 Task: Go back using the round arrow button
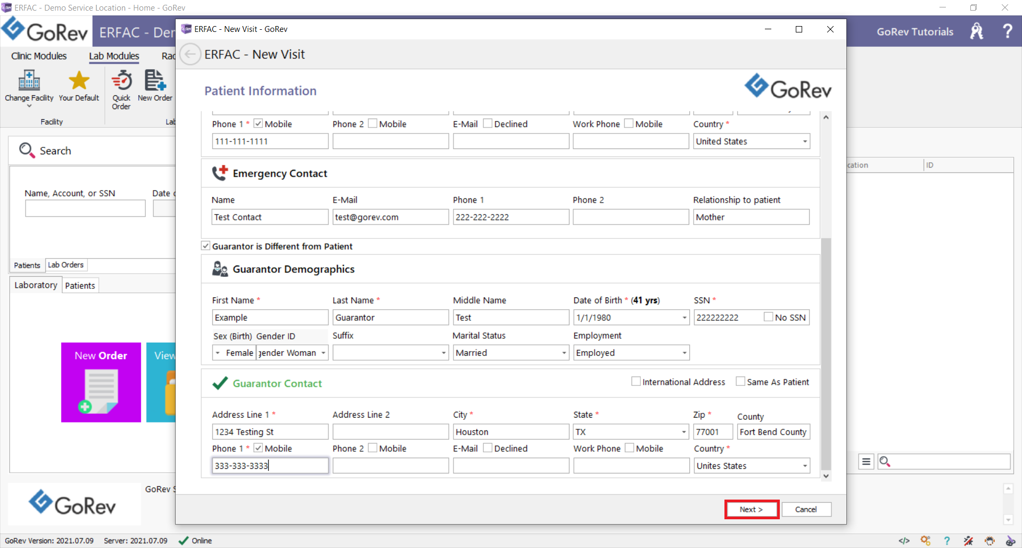(190, 54)
